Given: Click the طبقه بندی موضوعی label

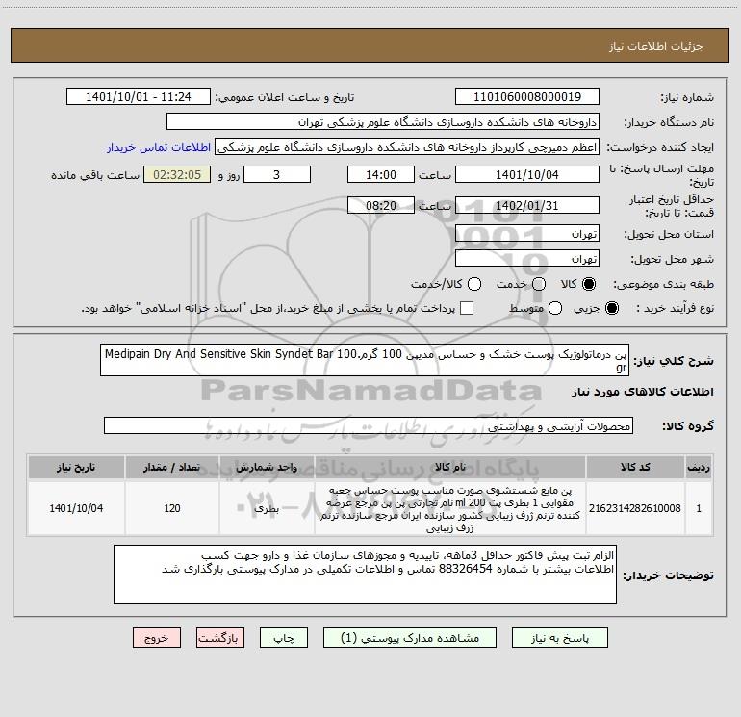Looking at the screenshot, I should tap(663, 285).
